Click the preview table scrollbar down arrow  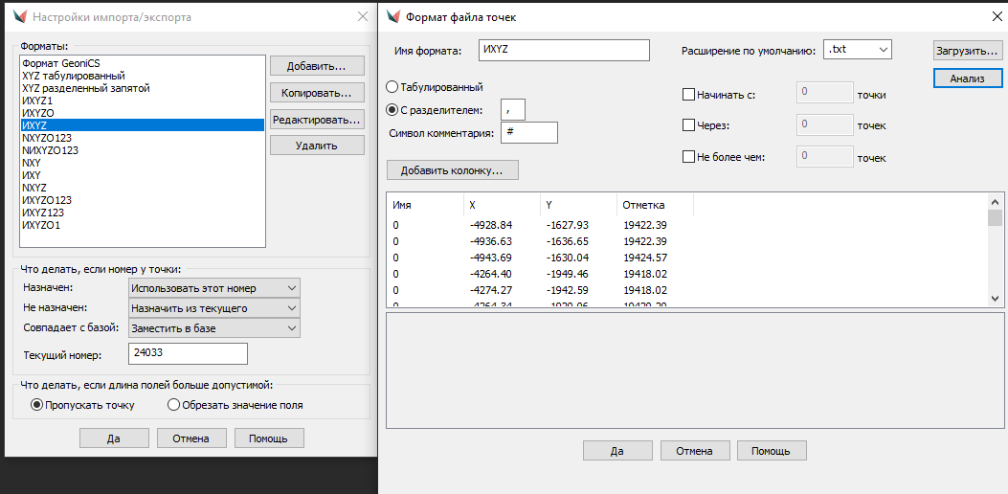[x=996, y=299]
